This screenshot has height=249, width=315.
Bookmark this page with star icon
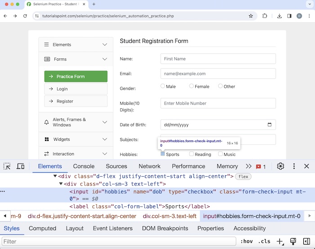click(x=251, y=16)
